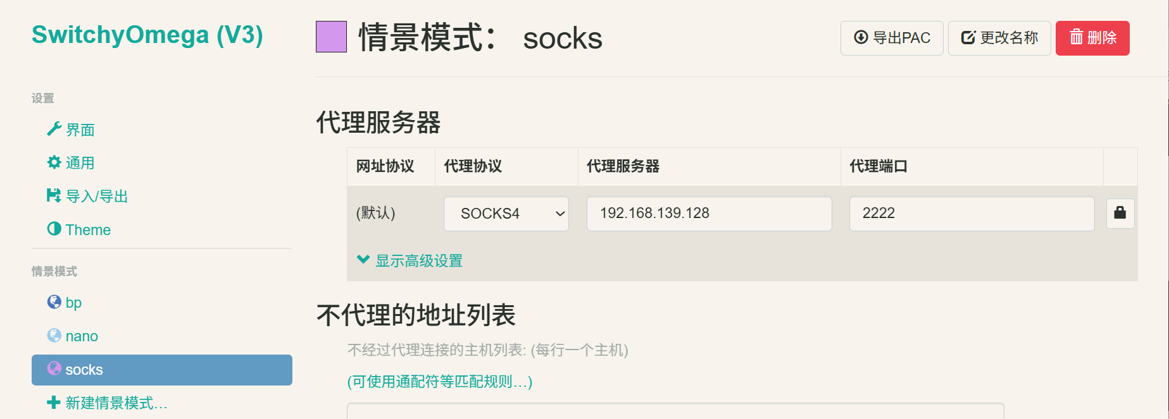Open the purple profile color swatch
The height and width of the screenshot is (419, 1169).
(x=331, y=37)
